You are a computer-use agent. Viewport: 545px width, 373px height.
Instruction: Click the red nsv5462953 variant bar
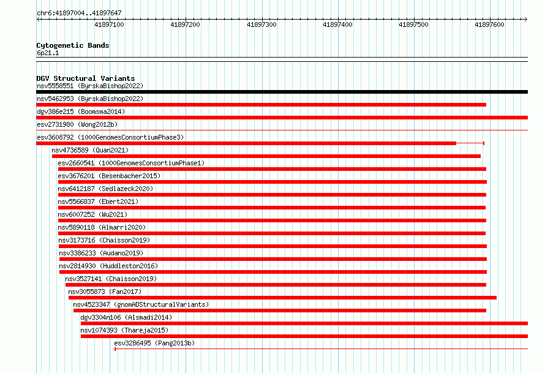click(261, 105)
